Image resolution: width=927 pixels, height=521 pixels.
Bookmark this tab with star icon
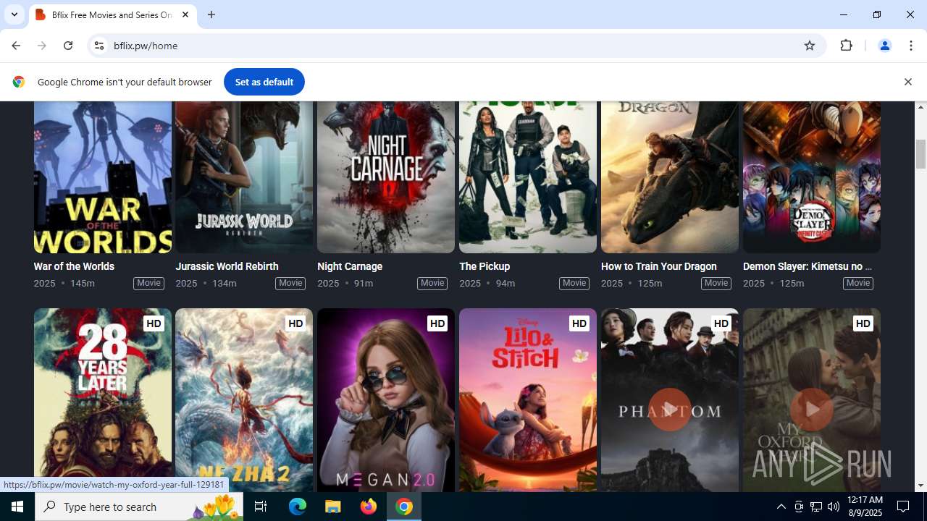coord(810,46)
